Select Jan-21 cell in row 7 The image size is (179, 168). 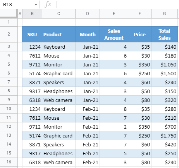[x=88, y=82]
